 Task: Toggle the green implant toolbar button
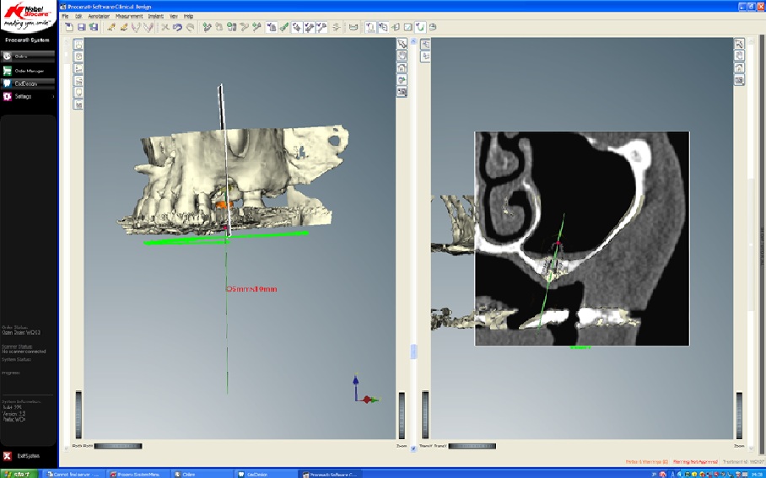click(283, 27)
